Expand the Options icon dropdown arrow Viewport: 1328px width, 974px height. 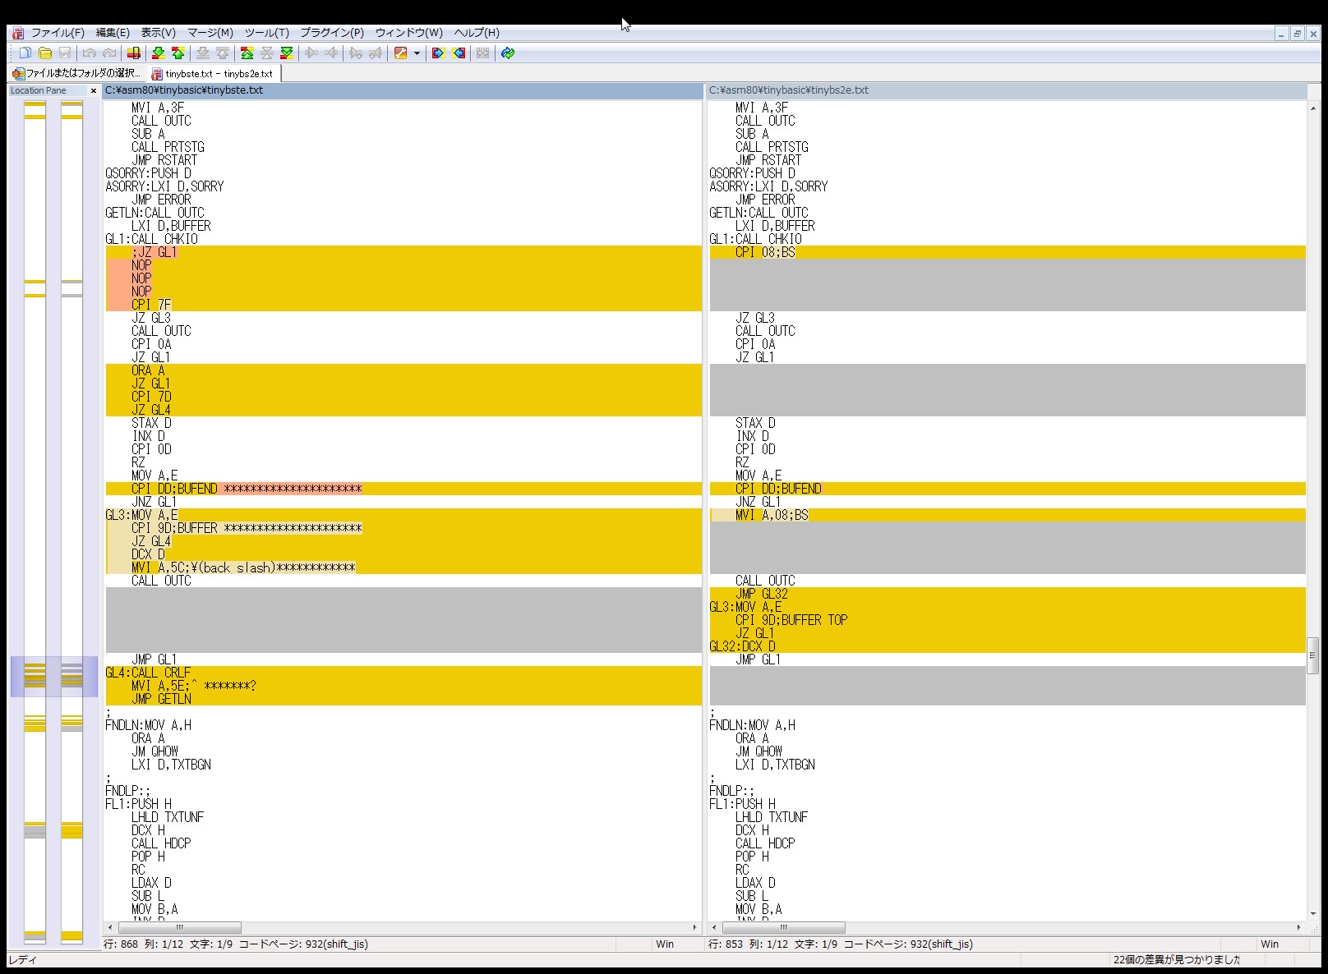417,53
